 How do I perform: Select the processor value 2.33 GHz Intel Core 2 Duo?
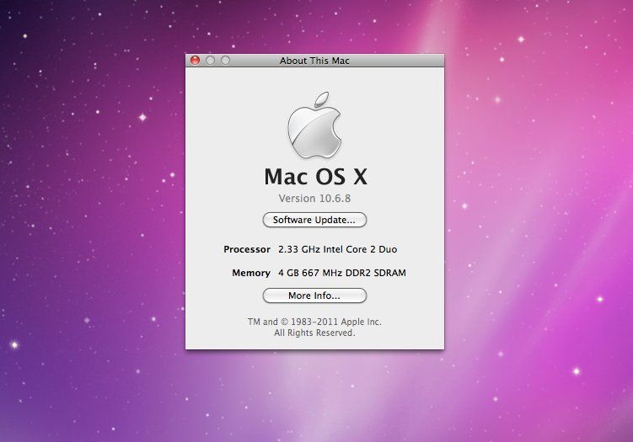[x=337, y=249]
